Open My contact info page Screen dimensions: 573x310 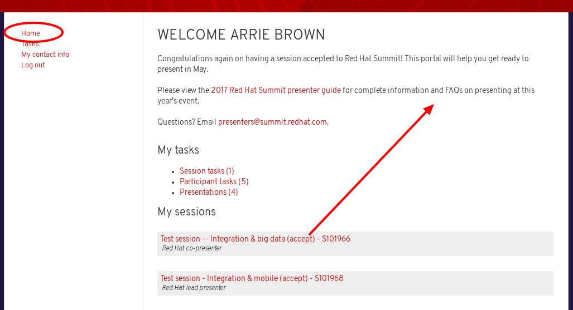pos(45,55)
